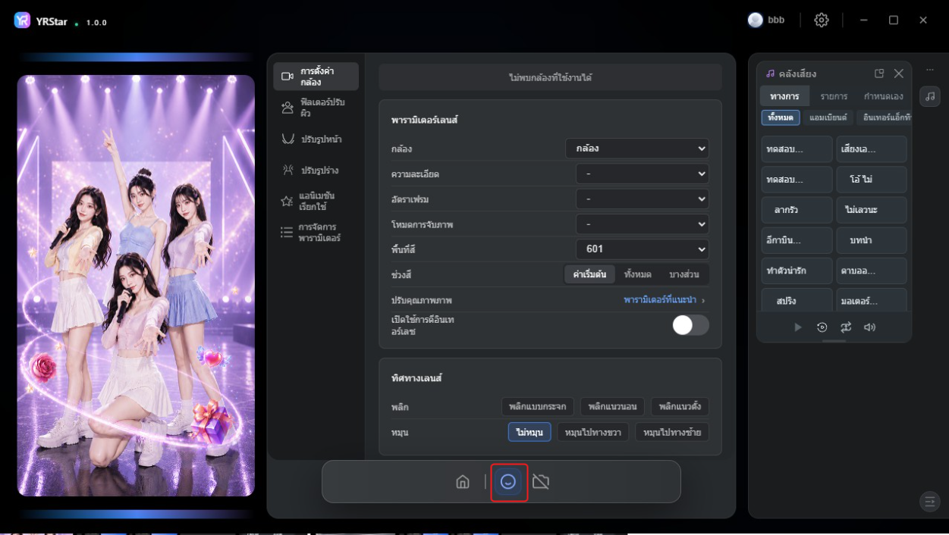Expand the โหมดการจับภาพ dropdown
Viewport: 949px width, 535px height.
point(643,224)
